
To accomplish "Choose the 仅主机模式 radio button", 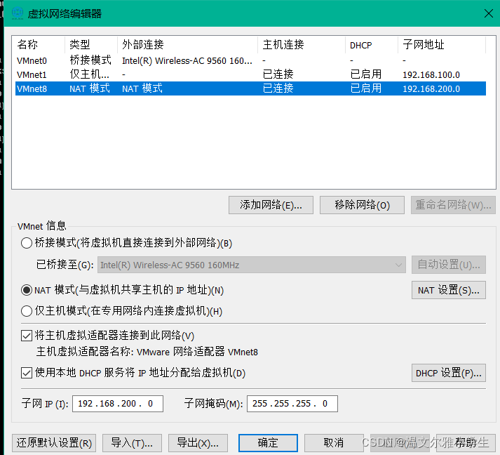I will pyautogui.click(x=27, y=311).
